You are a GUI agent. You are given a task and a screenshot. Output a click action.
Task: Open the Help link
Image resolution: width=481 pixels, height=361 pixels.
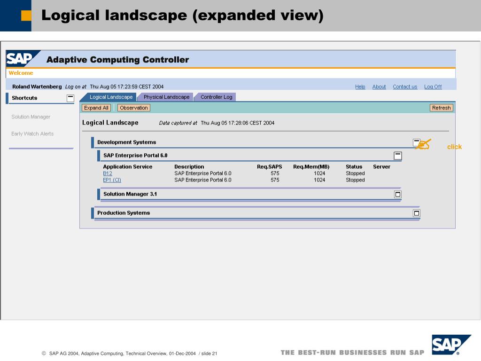point(360,86)
